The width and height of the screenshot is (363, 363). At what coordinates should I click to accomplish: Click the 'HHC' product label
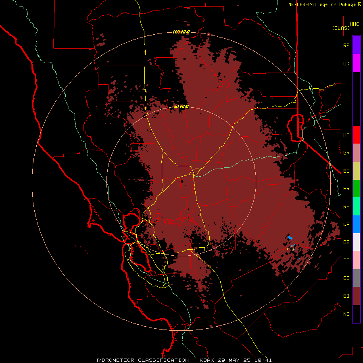355,24
